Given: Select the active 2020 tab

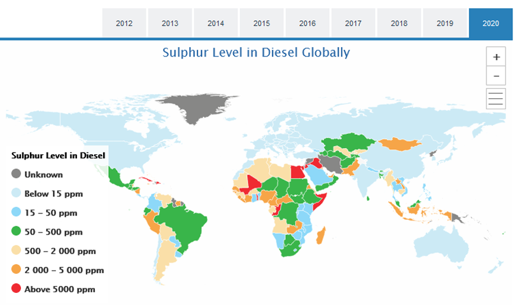Looking at the screenshot, I should [x=491, y=23].
